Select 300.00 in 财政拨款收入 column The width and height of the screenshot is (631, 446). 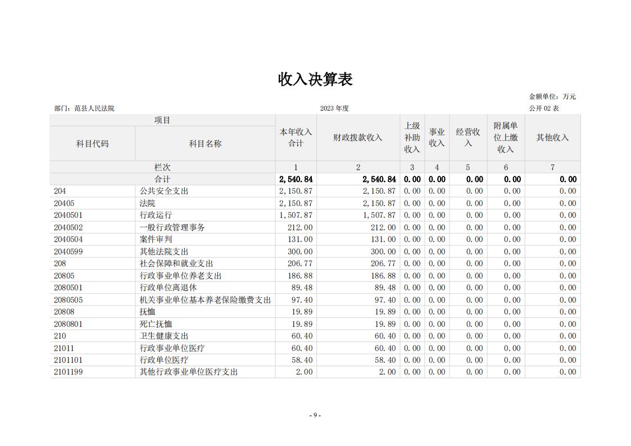383,251
